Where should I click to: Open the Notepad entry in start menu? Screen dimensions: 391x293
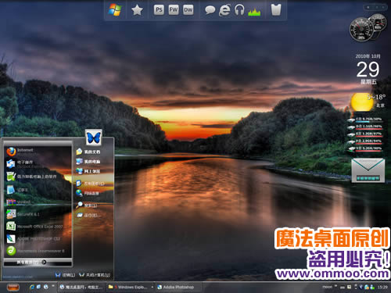(38, 190)
